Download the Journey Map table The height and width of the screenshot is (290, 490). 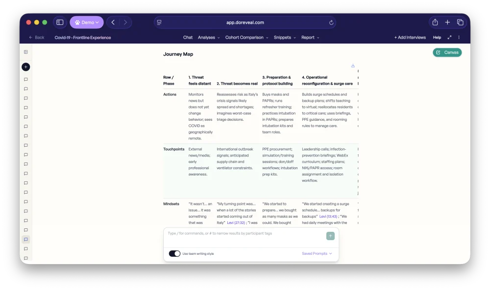[353, 66]
